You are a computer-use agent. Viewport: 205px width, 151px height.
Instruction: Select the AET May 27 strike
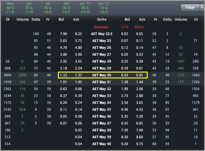click(x=102, y=54)
